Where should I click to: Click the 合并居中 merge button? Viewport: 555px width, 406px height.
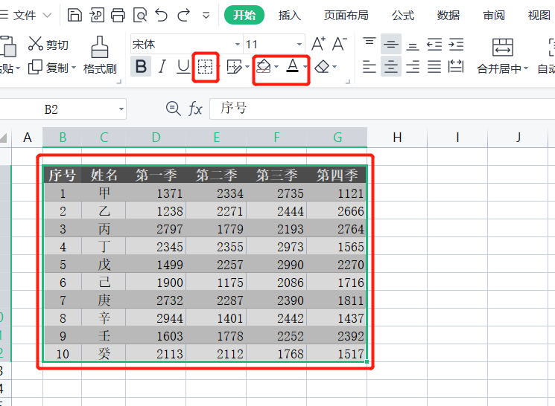point(503,56)
